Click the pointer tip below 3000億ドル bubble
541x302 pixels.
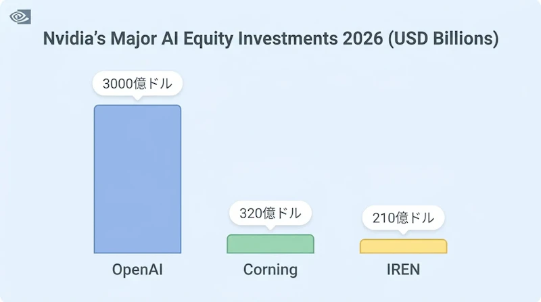(137, 99)
